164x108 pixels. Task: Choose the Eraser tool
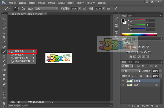[4, 65]
